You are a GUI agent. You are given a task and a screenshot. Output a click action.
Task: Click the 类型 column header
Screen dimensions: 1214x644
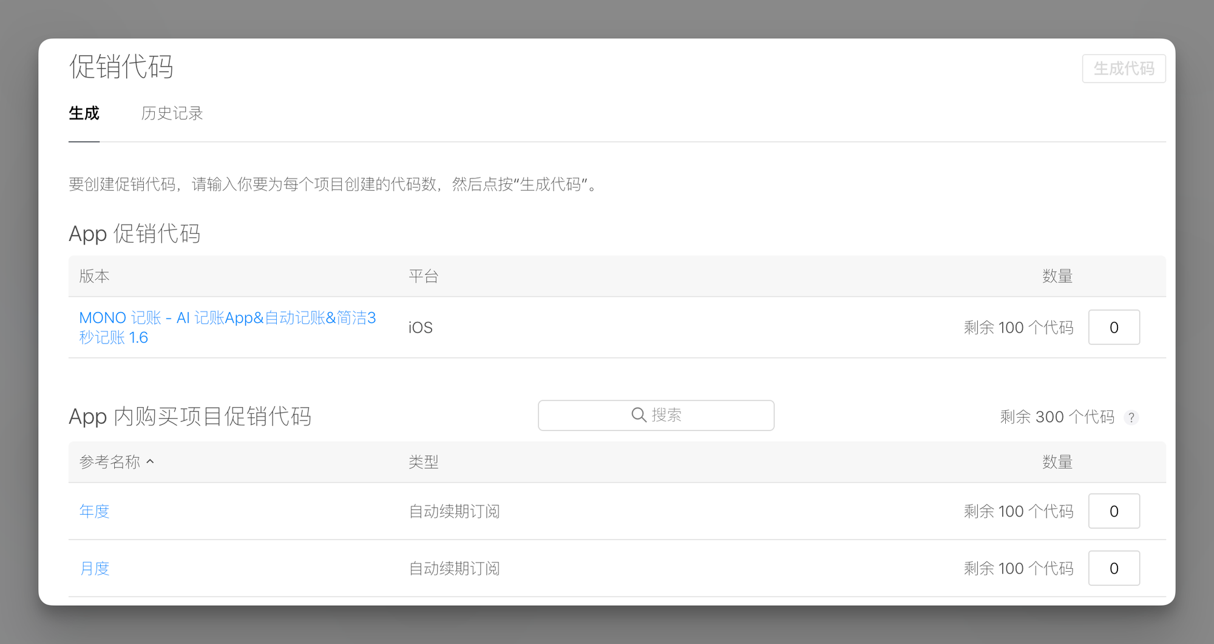tap(423, 462)
